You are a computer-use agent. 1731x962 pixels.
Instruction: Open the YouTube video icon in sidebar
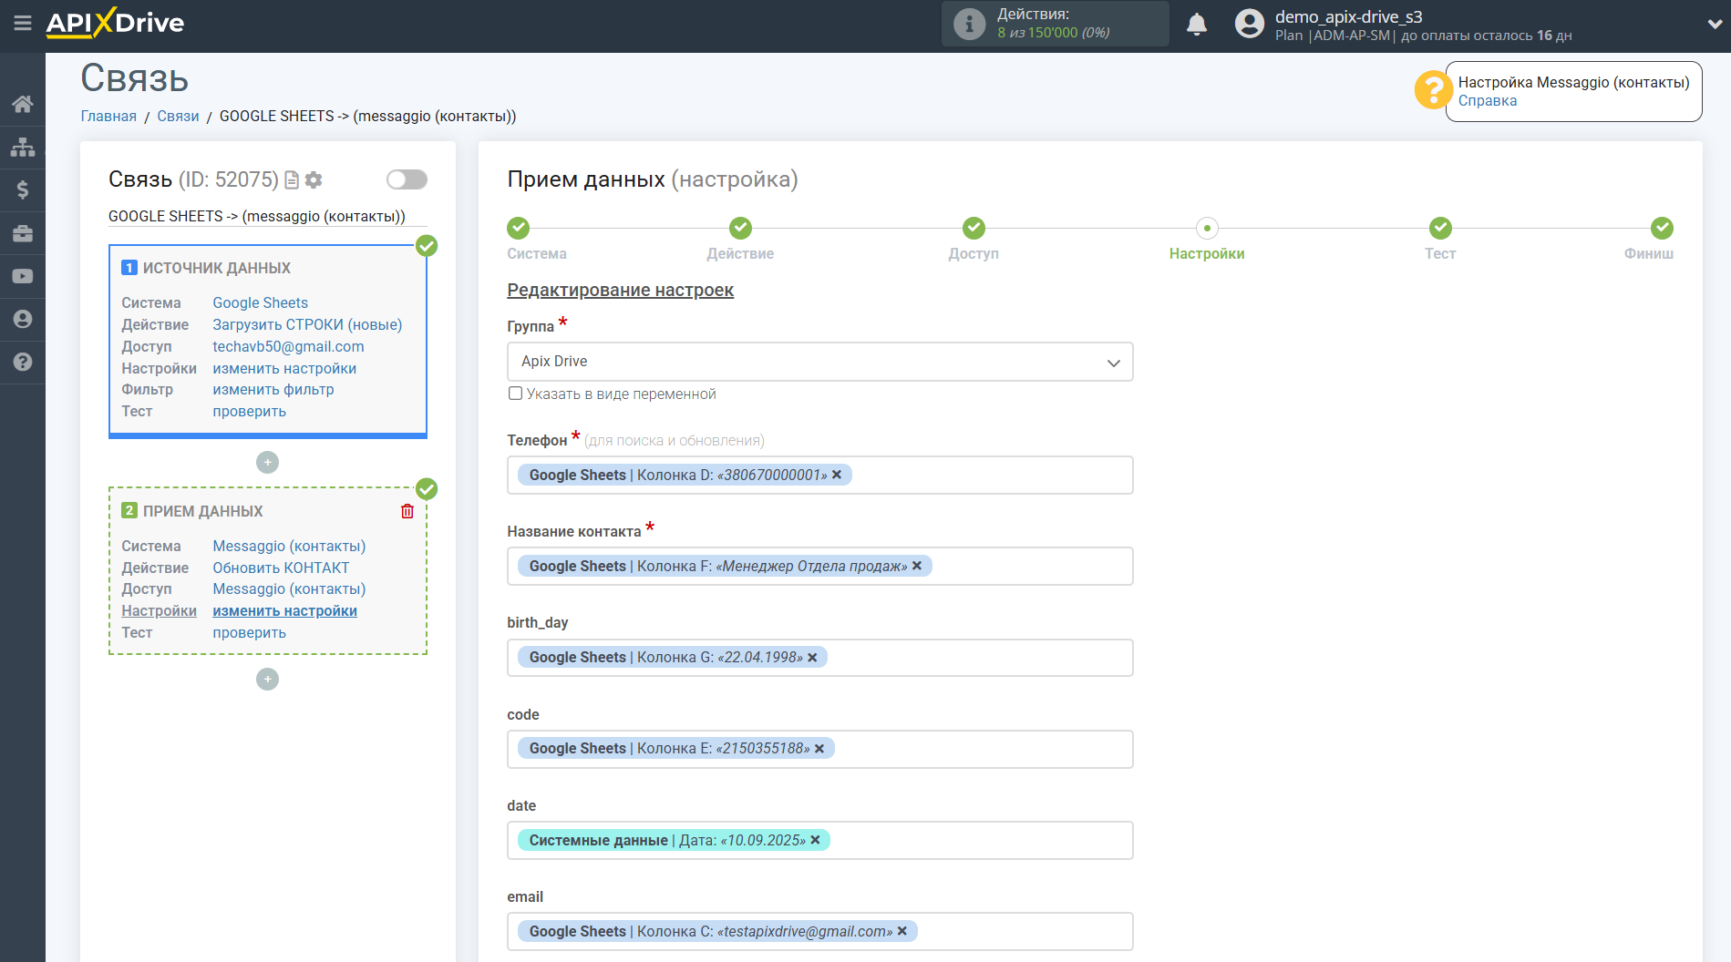pyautogui.click(x=23, y=276)
